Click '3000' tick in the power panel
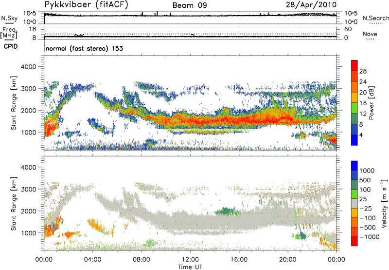389x270 pixels. tap(28, 89)
